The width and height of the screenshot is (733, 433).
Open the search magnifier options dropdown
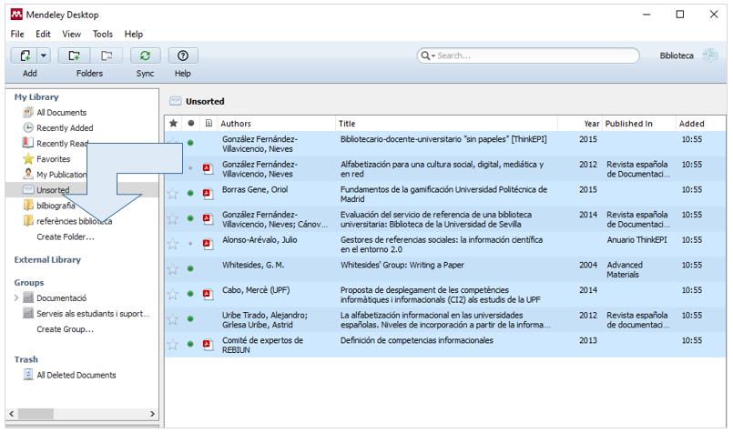tap(427, 55)
